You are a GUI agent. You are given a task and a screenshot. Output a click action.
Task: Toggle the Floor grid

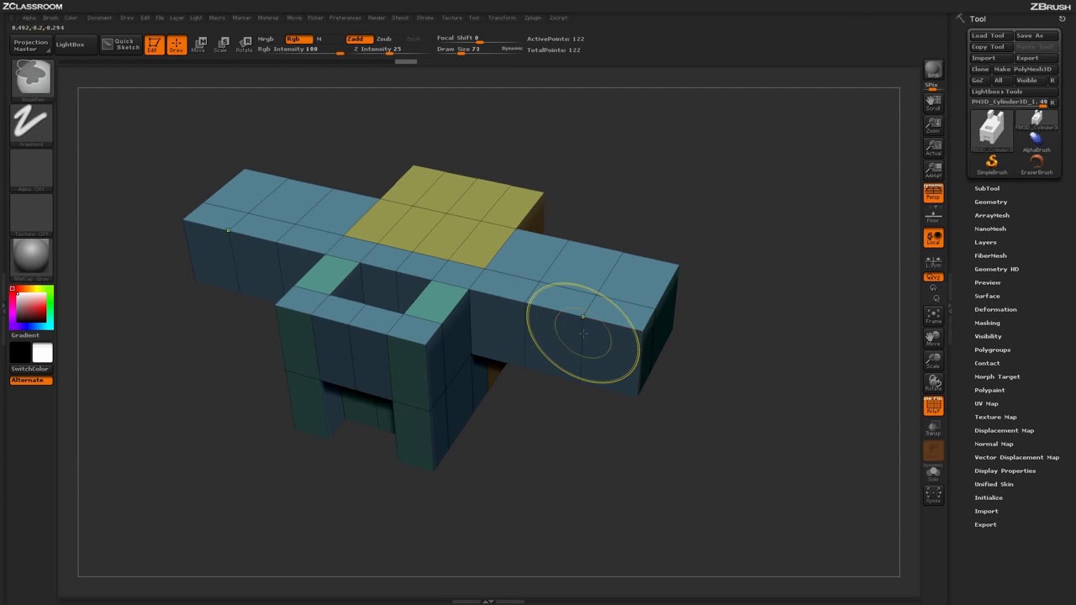click(x=933, y=215)
